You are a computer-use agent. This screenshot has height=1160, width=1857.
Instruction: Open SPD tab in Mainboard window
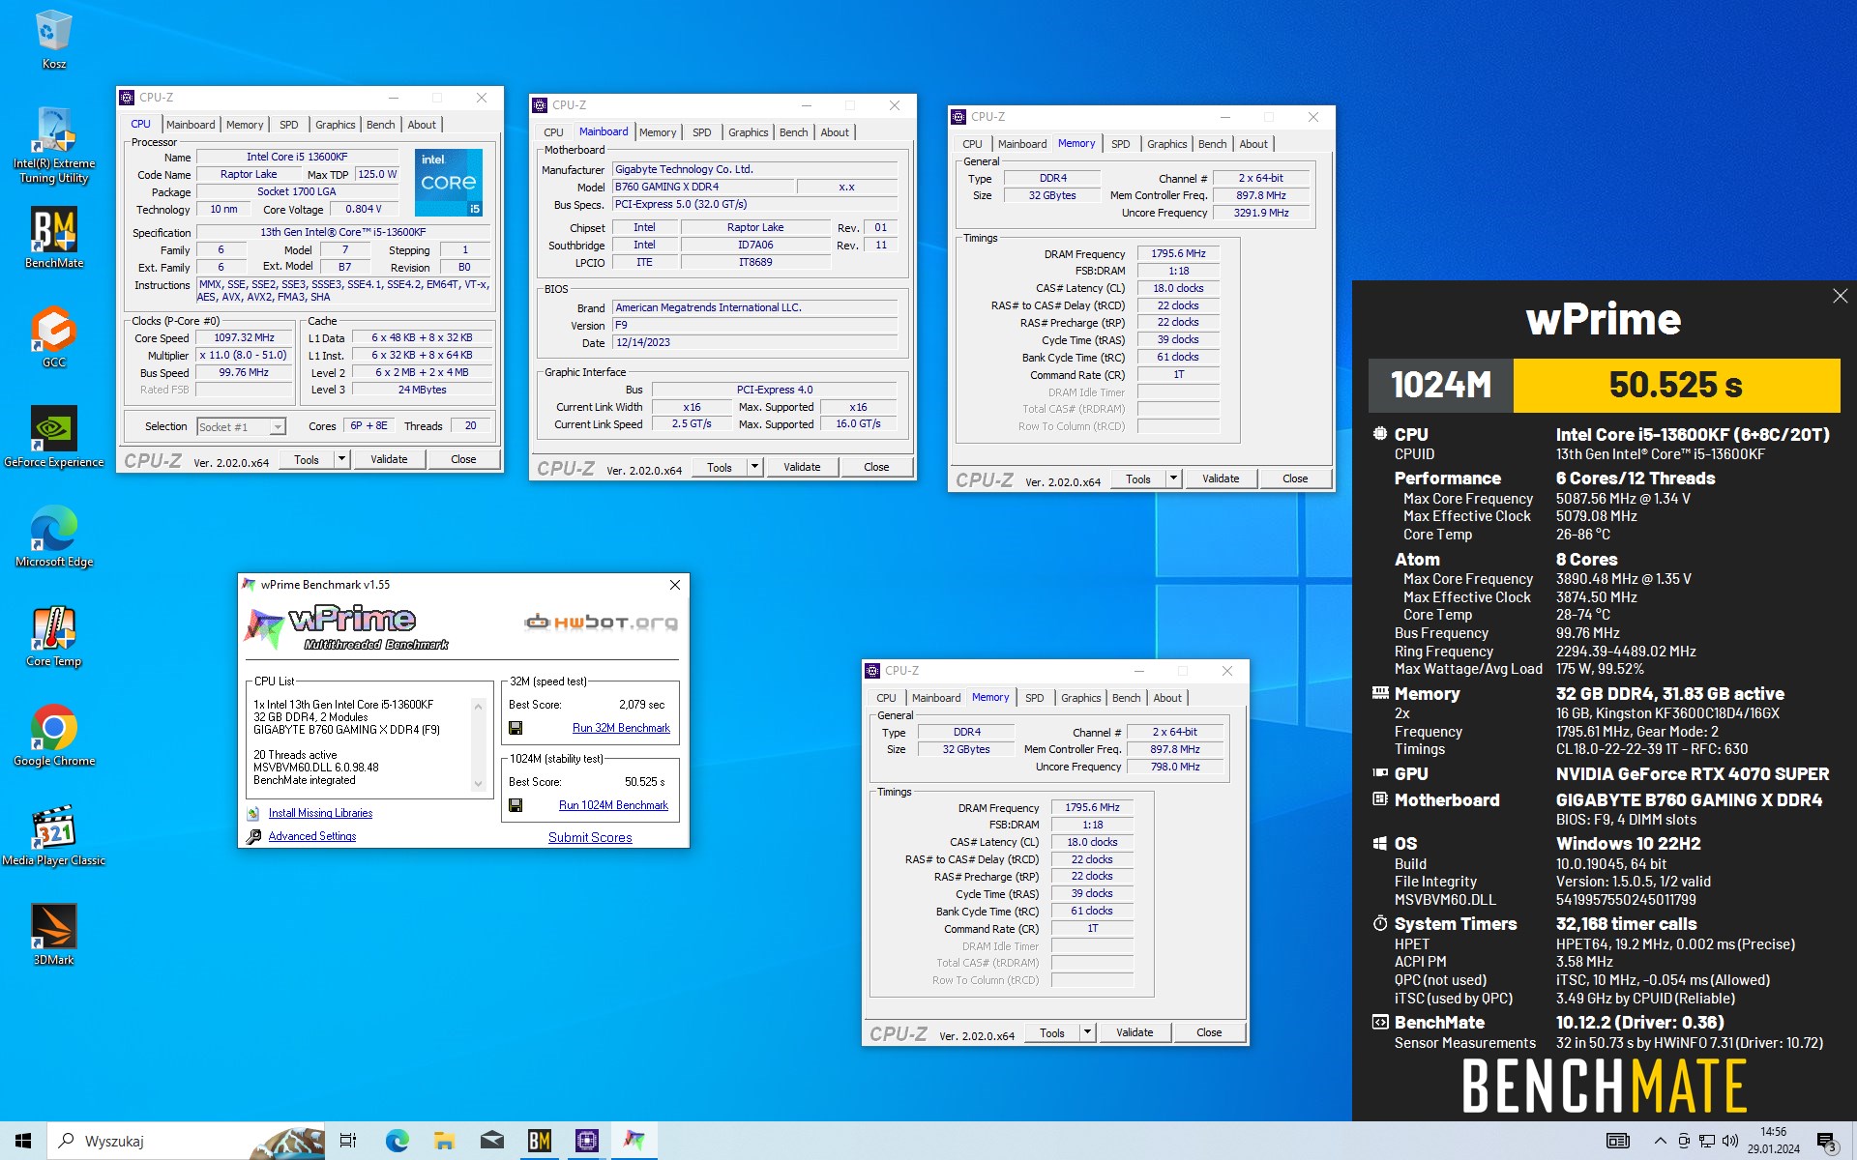pos(701,132)
